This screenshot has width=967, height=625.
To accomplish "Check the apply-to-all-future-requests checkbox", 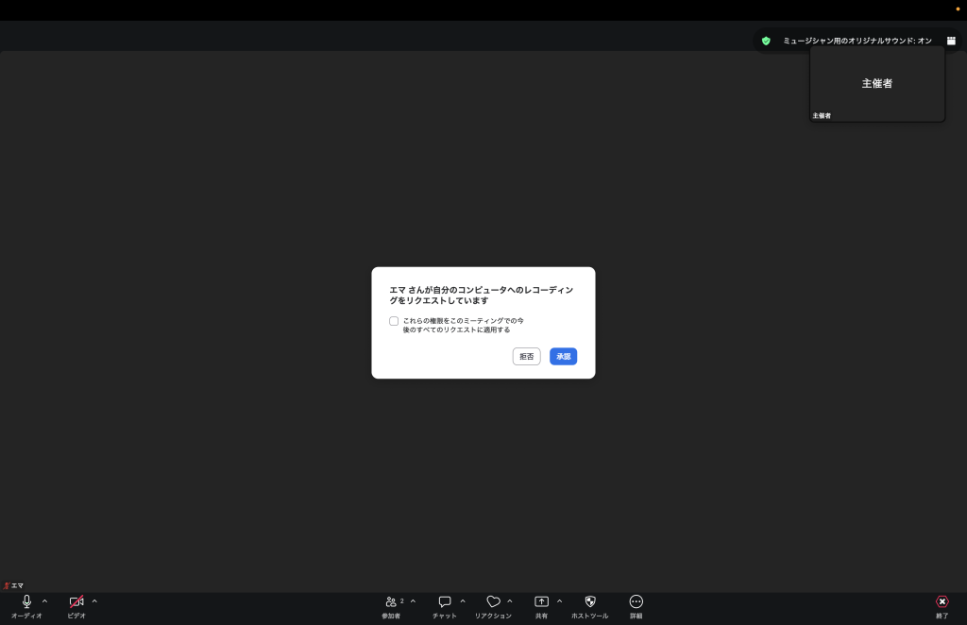I will pyautogui.click(x=394, y=321).
